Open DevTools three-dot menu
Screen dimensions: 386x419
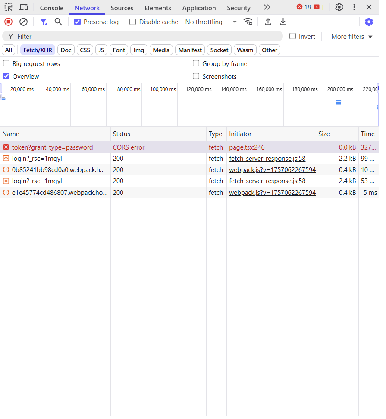click(x=354, y=7)
